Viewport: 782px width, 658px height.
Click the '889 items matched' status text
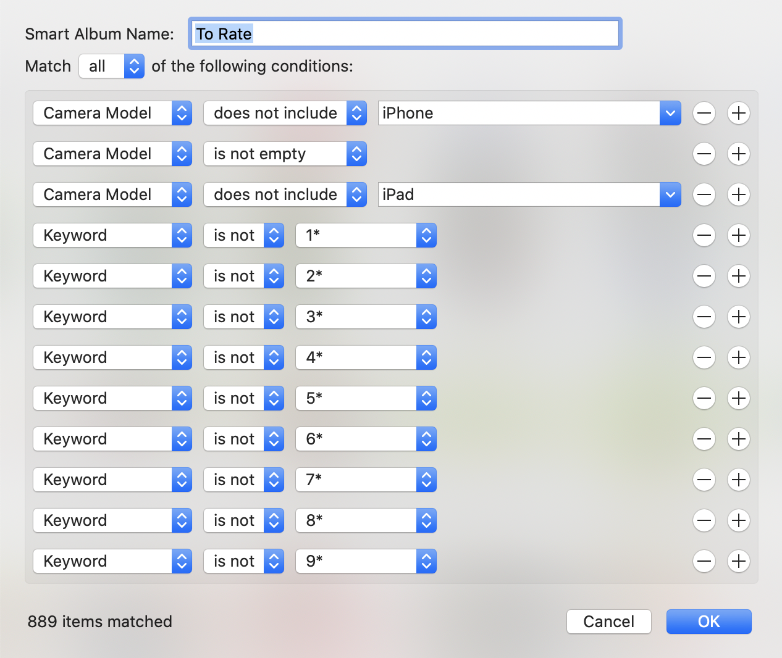coord(100,622)
